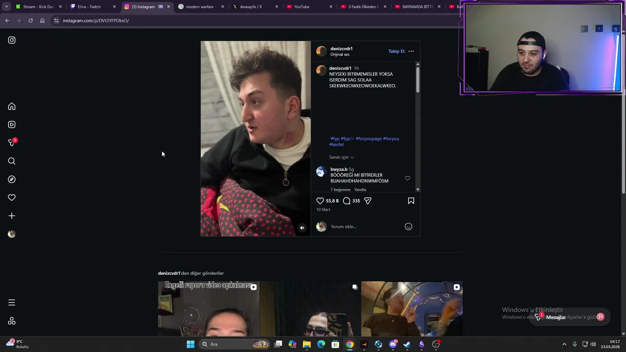This screenshot has width=626, height=352.
Task: Open the Explore compass icon
Action: tap(12, 179)
